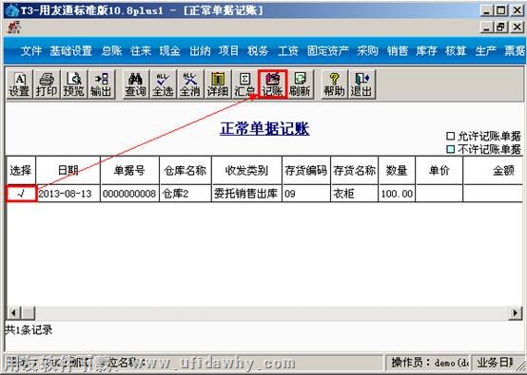Open the 出纳 menu

click(200, 51)
